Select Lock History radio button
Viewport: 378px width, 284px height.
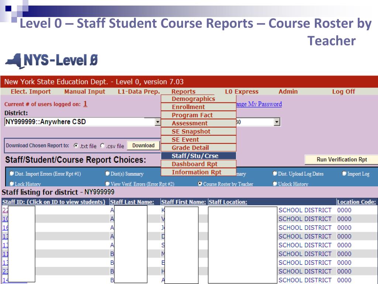click(x=11, y=183)
